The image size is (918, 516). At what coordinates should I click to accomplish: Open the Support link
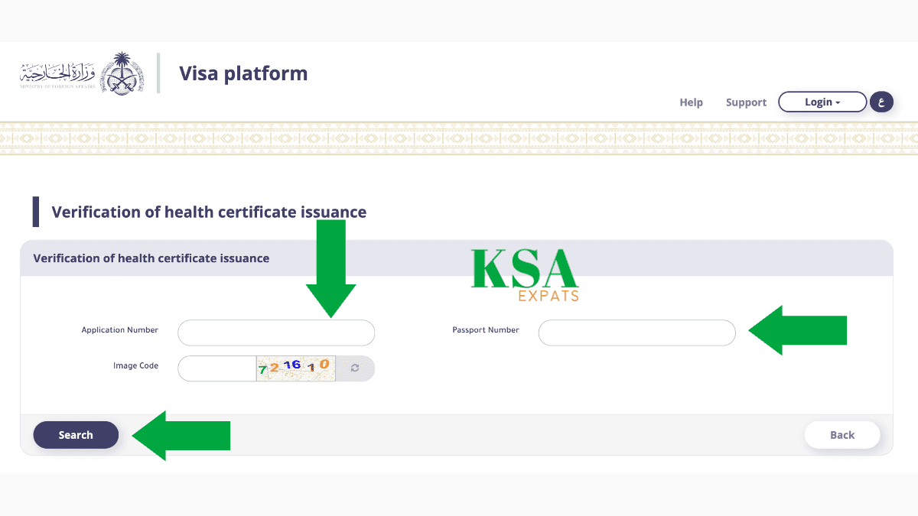[746, 102]
